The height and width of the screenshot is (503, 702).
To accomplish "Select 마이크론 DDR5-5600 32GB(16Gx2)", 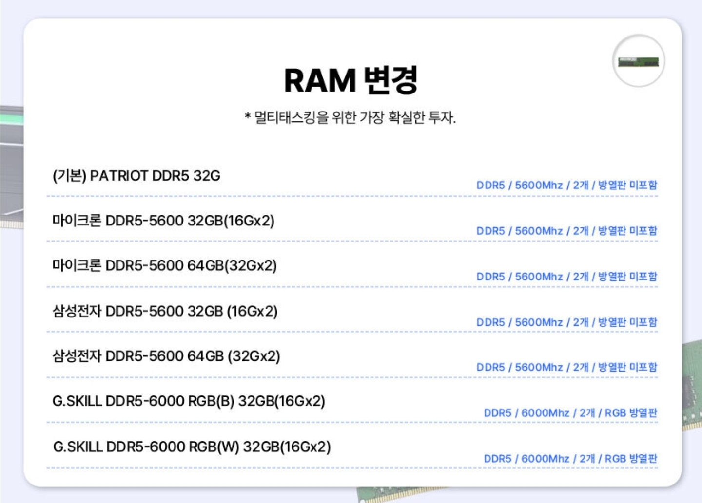I will pos(163,221).
